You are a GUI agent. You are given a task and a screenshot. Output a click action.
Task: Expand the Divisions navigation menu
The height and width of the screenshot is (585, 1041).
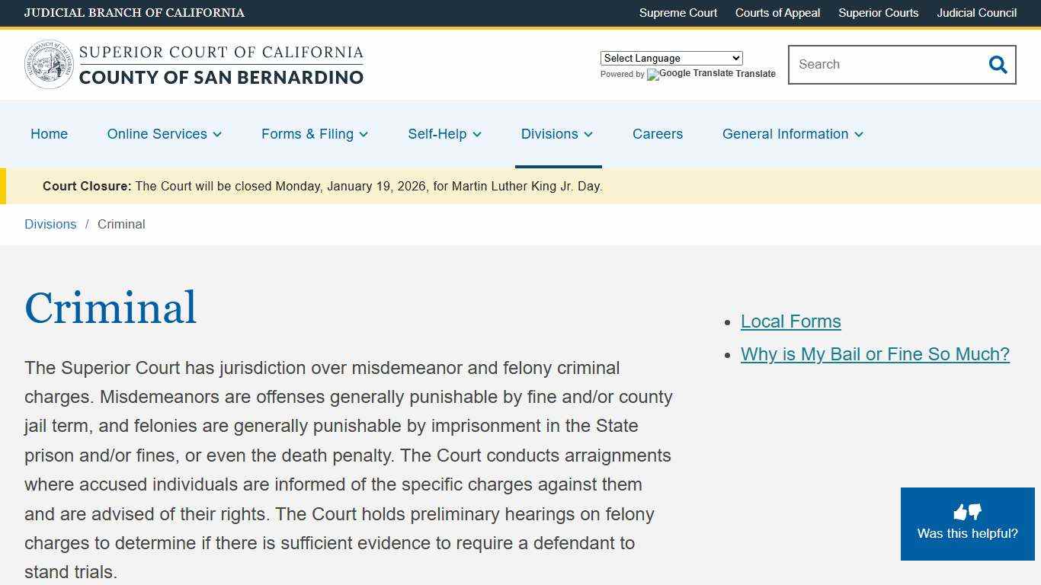point(556,134)
